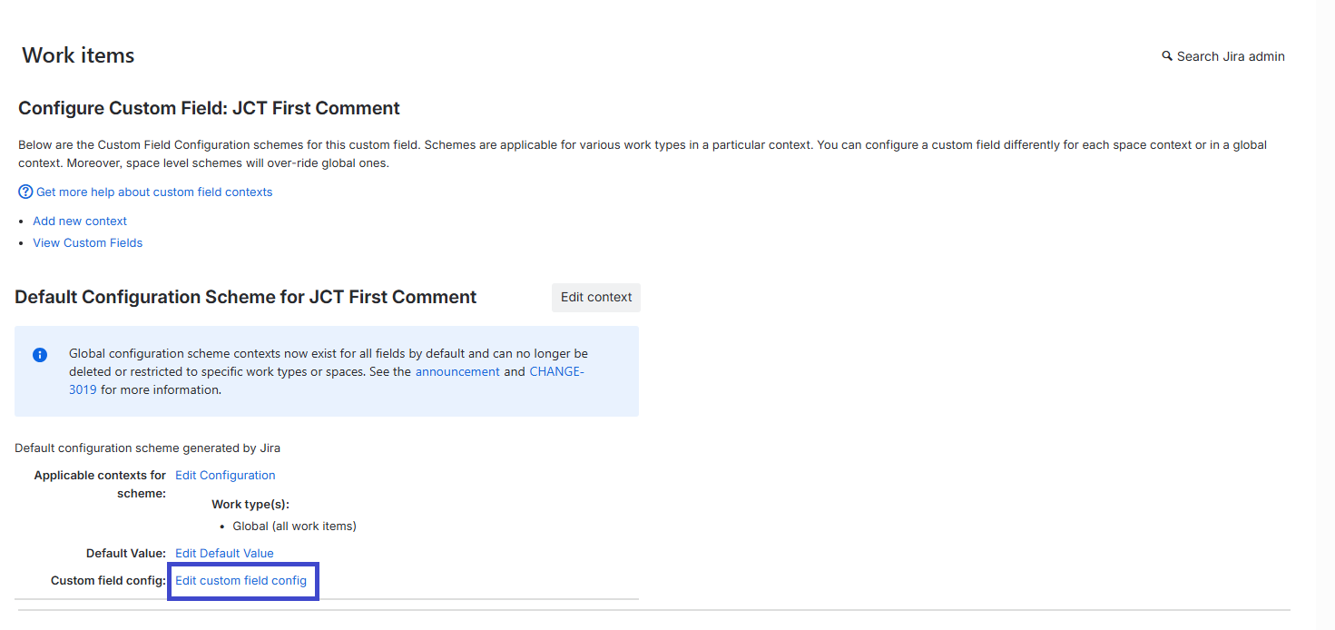Click Edit Configuration link
Screen dimensions: 1335x630
[x=225, y=475]
